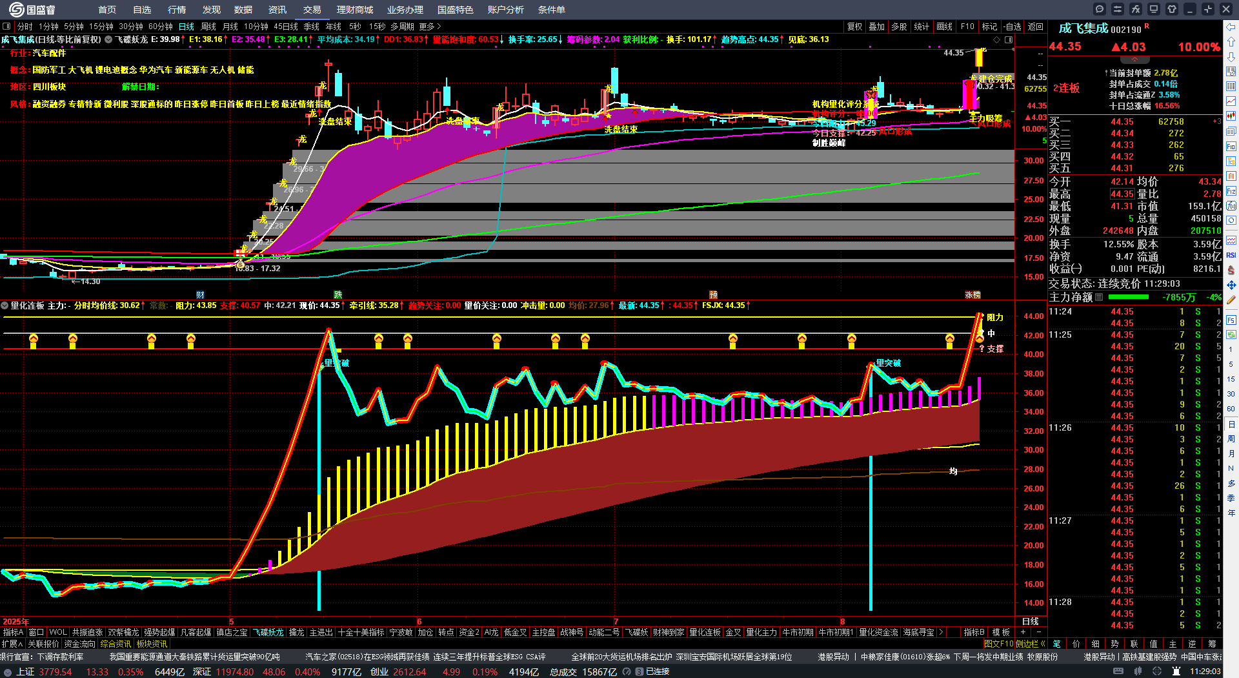Open the formula fx icon in title bar
Image resolution: width=1239 pixels, height=678 pixels.
click(x=1136, y=9)
